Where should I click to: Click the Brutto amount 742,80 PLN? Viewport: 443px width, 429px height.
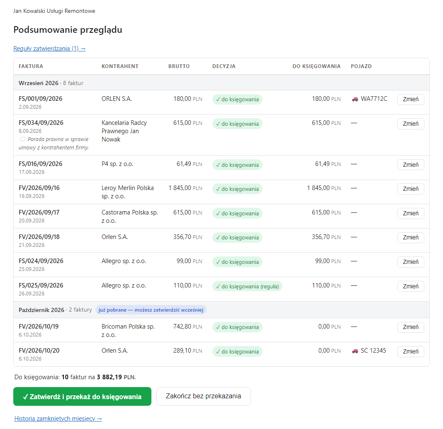point(187,327)
